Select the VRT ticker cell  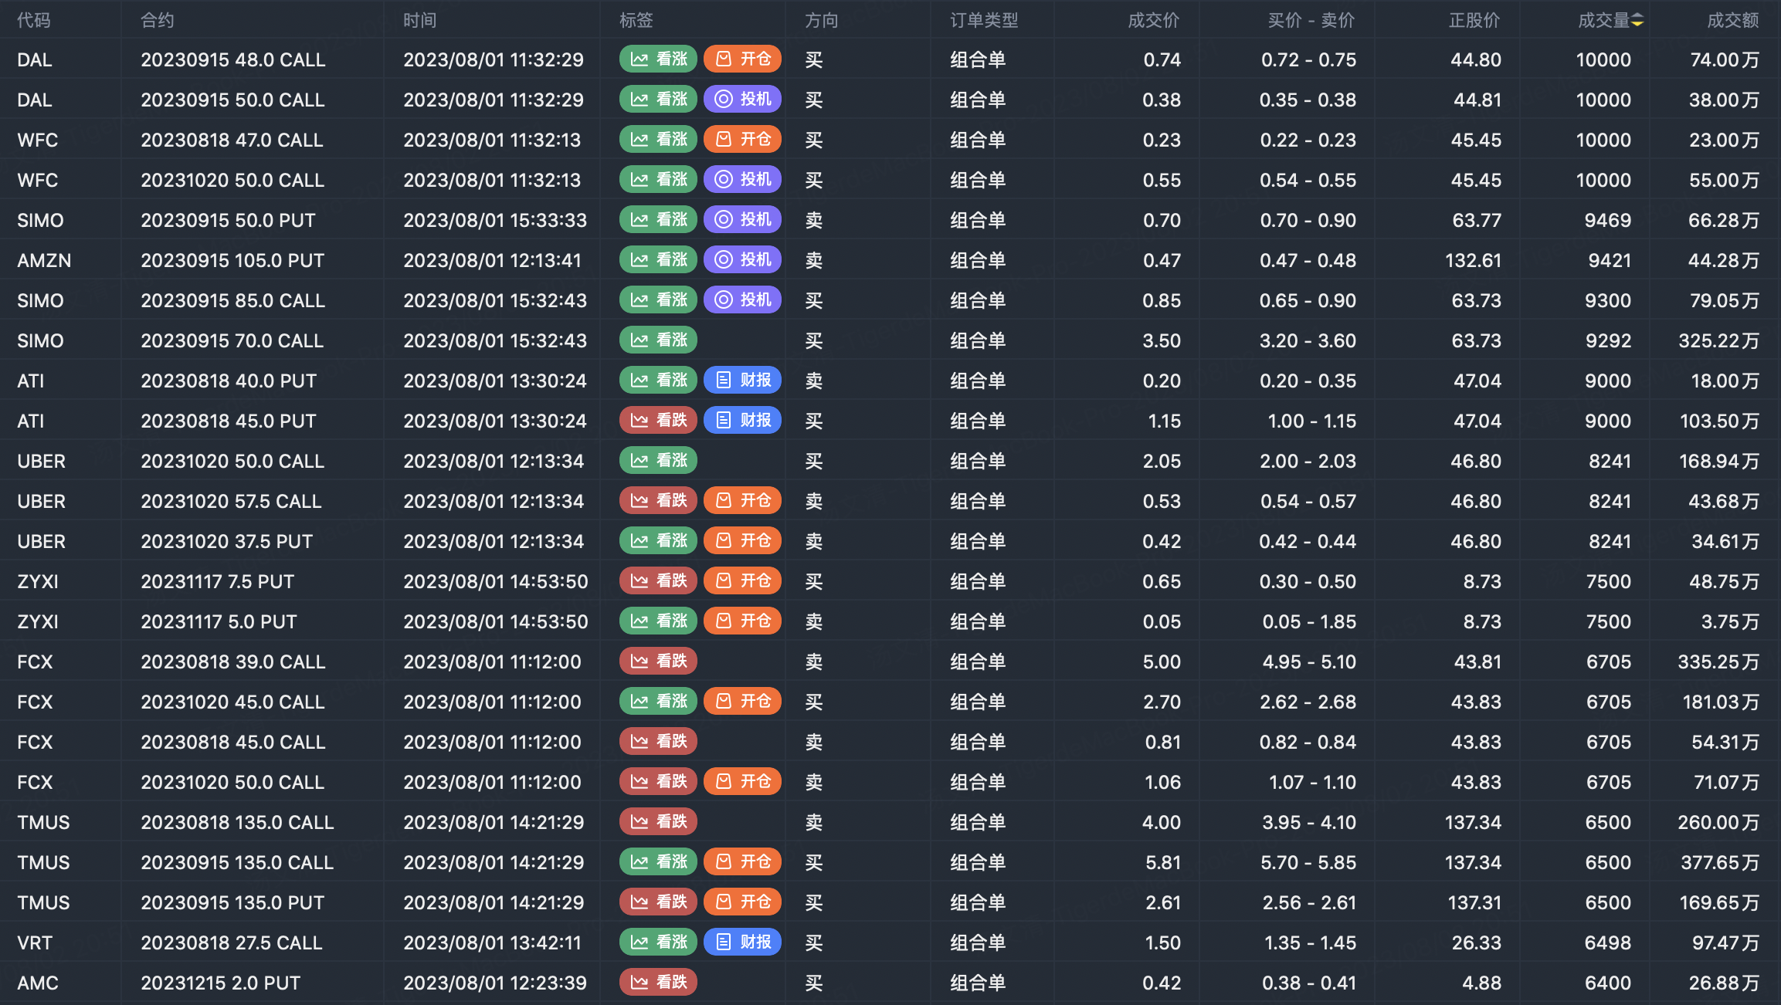pyautogui.click(x=35, y=942)
